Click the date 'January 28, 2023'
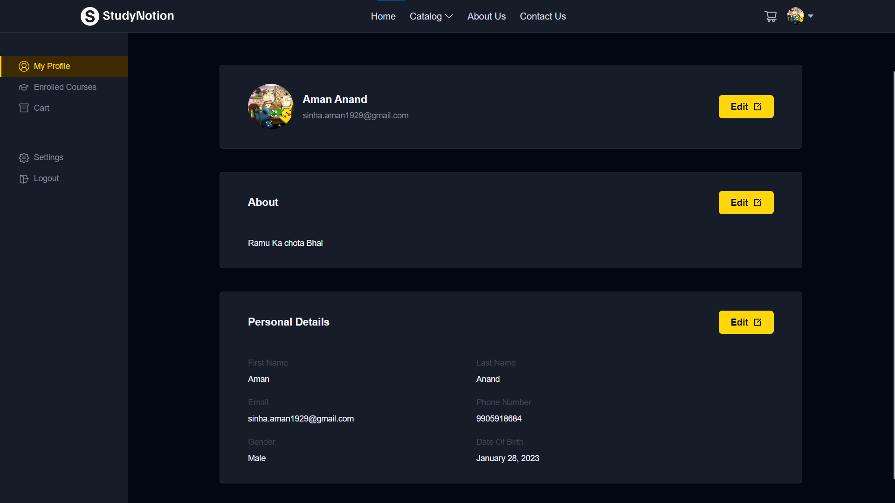This screenshot has height=503, width=895. (x=507, y=458)
